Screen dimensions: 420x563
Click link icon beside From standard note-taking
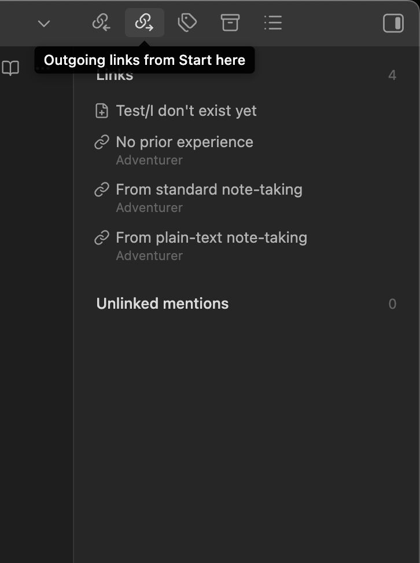102,189
